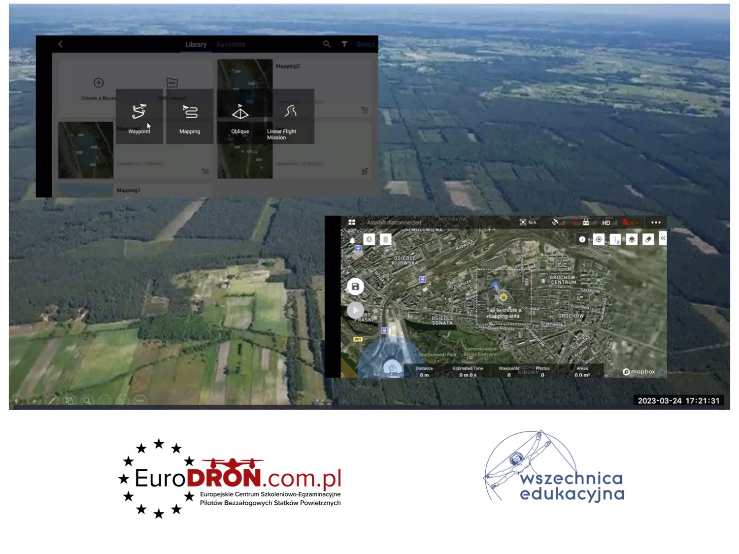This screenshot has height=554, width=739.
Task: Click the Aircraft disconnected status text
Action: click(394, 223)
